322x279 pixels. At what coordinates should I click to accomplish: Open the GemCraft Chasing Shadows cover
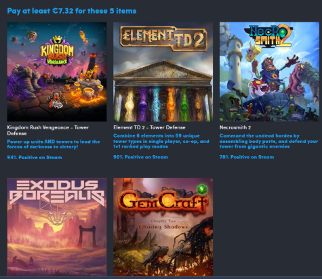163,227
